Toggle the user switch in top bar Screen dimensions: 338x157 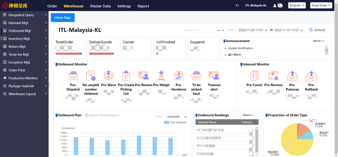coord(280,5)
